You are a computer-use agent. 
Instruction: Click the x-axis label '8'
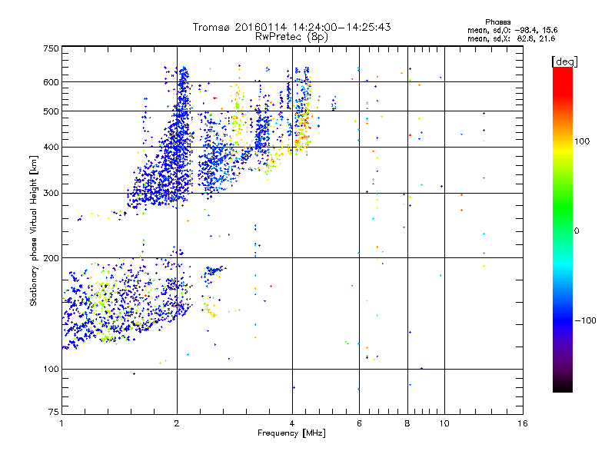[x=407, y=423]
